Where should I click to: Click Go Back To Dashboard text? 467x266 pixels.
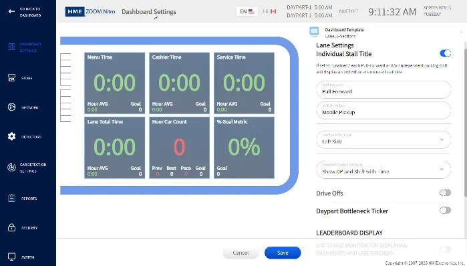point(30,12)
